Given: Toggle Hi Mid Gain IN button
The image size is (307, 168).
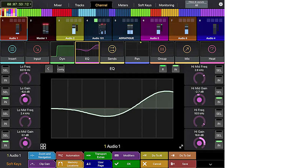Looking at the screenshot, I should (219, 101).
